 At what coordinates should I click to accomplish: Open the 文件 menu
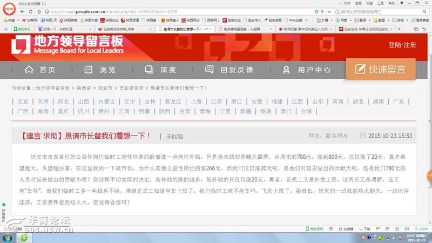point(347,3)
